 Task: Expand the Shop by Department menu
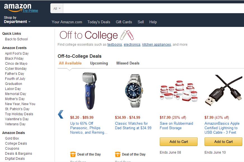17,22
